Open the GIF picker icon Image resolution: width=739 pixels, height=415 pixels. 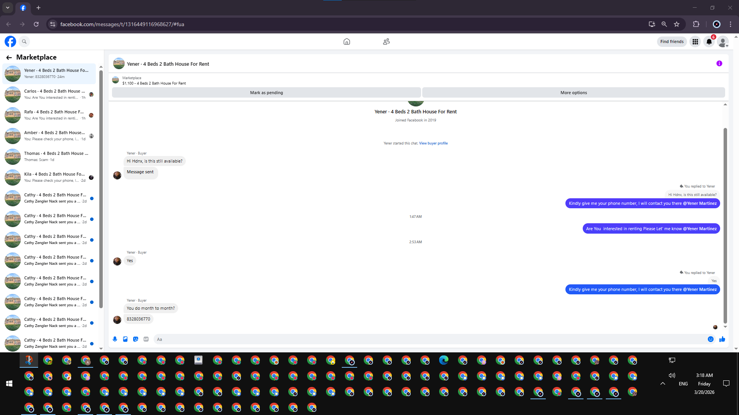point(146,339)
